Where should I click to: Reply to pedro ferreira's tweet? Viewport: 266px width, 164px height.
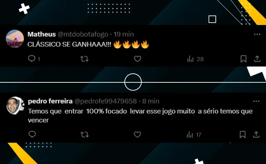[x=32, y=134]
